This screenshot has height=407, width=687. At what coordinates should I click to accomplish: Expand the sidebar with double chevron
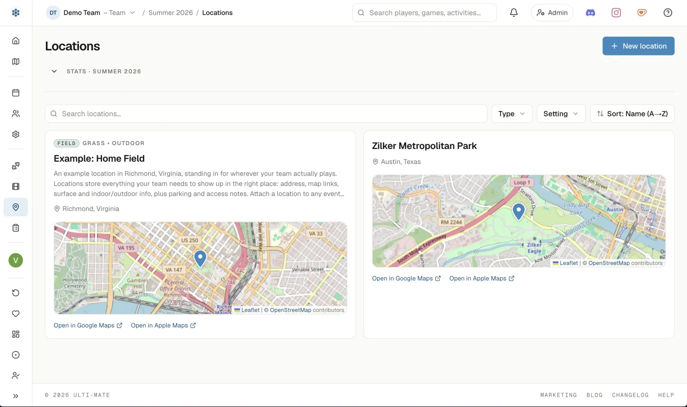16,396
